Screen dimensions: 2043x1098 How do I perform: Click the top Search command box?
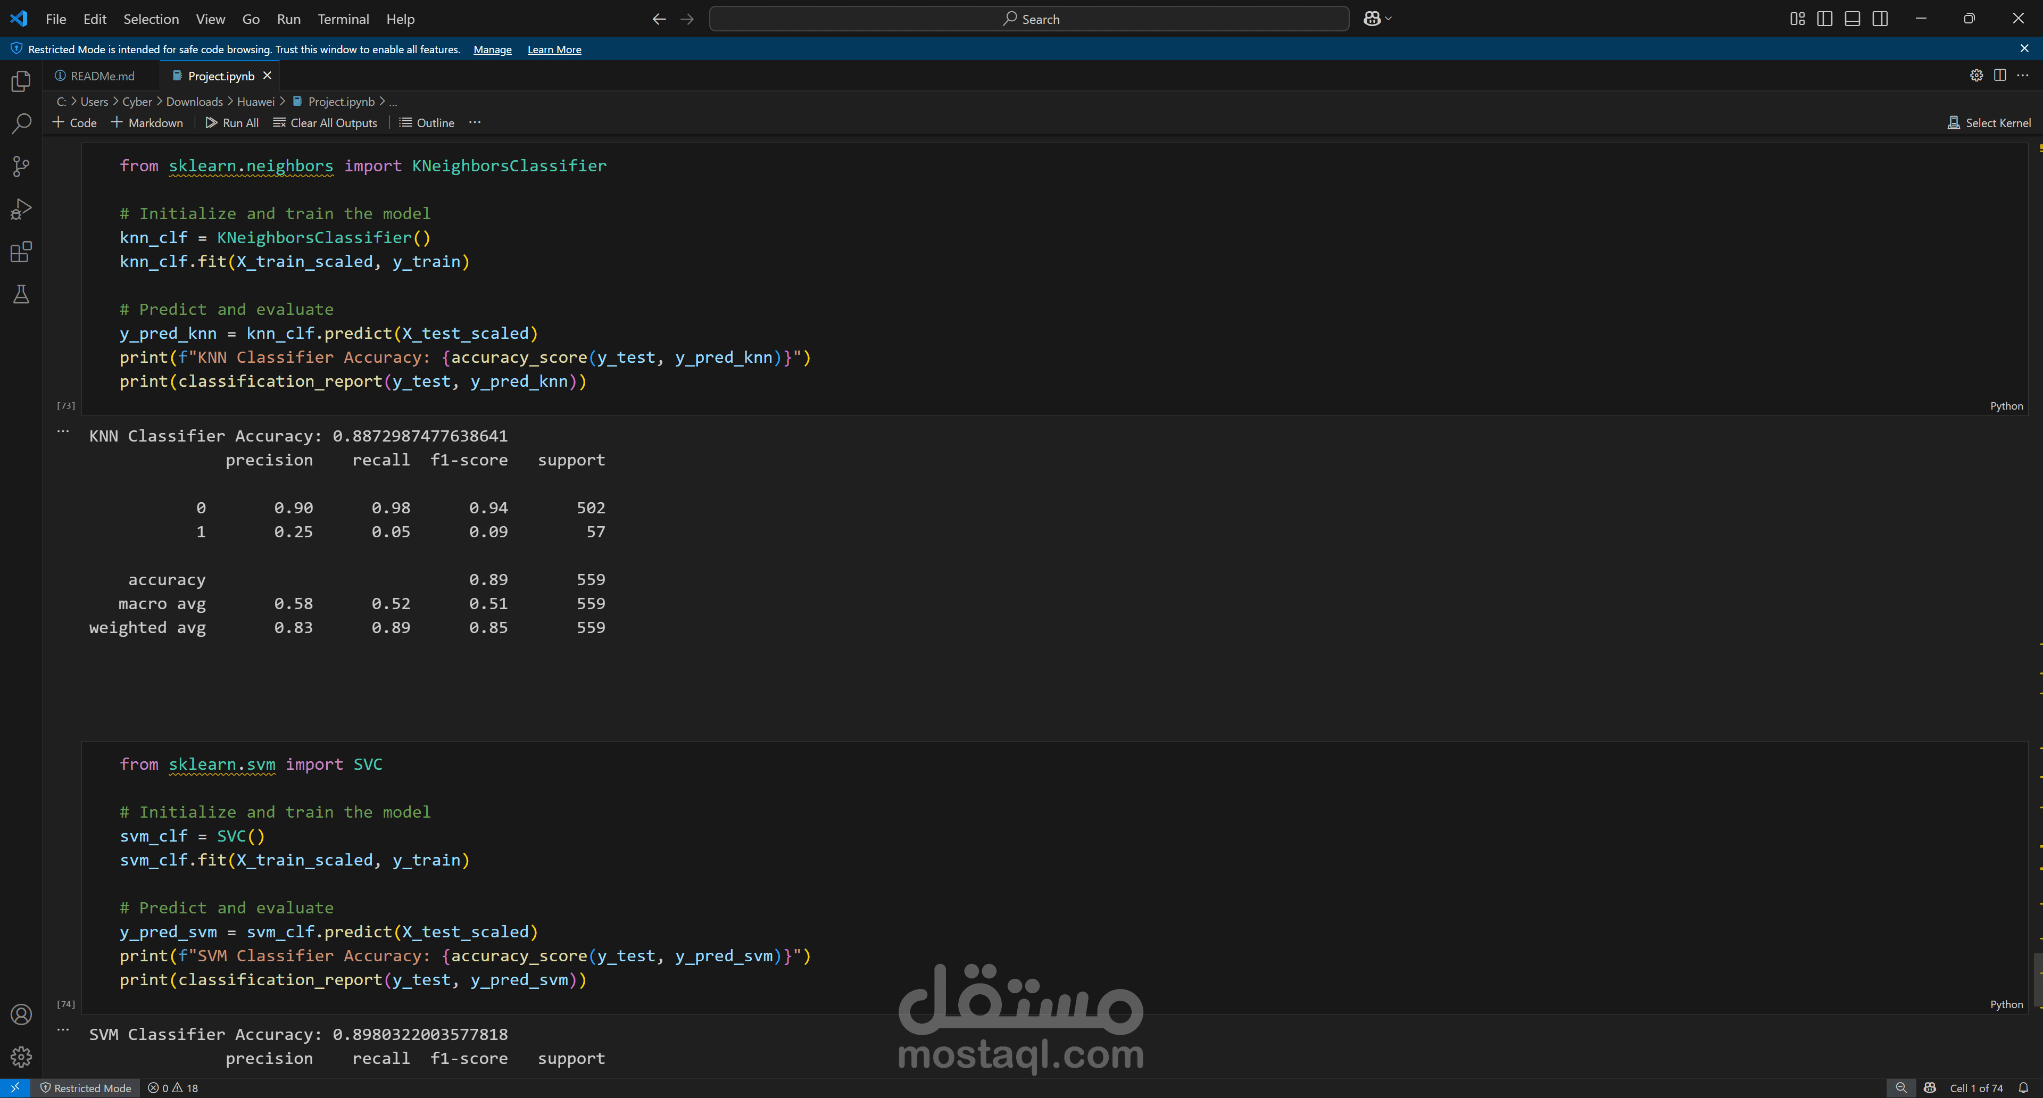coord(1028,19)
